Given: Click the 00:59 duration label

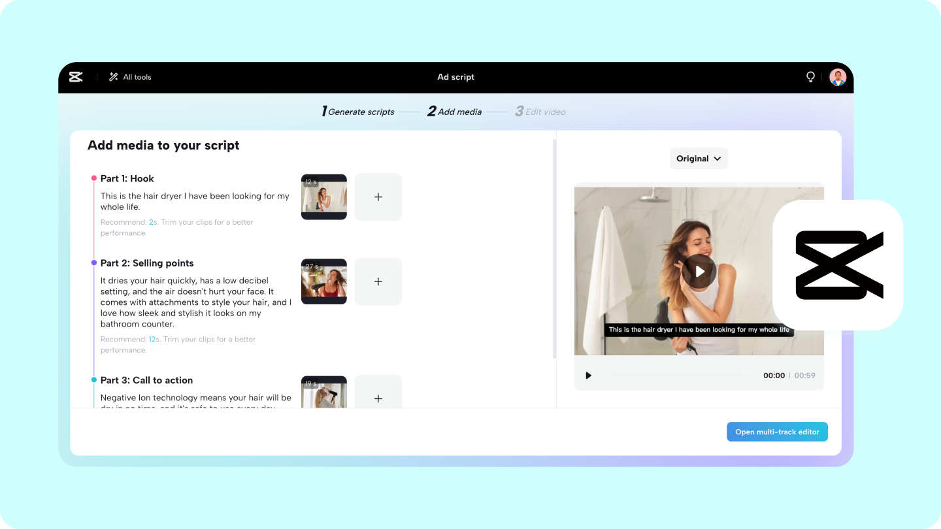Looking at the screenshot, I should [x=804, y=376].
